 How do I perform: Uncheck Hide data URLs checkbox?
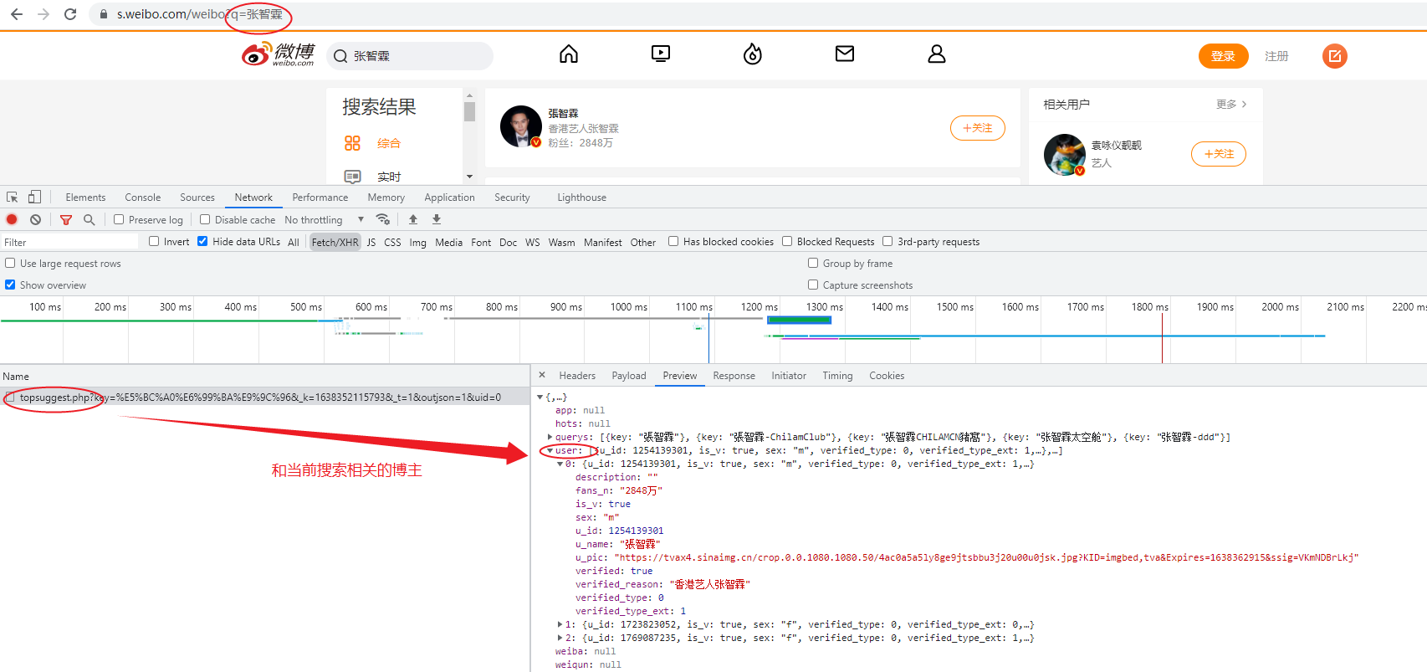(x=202, y=241)
